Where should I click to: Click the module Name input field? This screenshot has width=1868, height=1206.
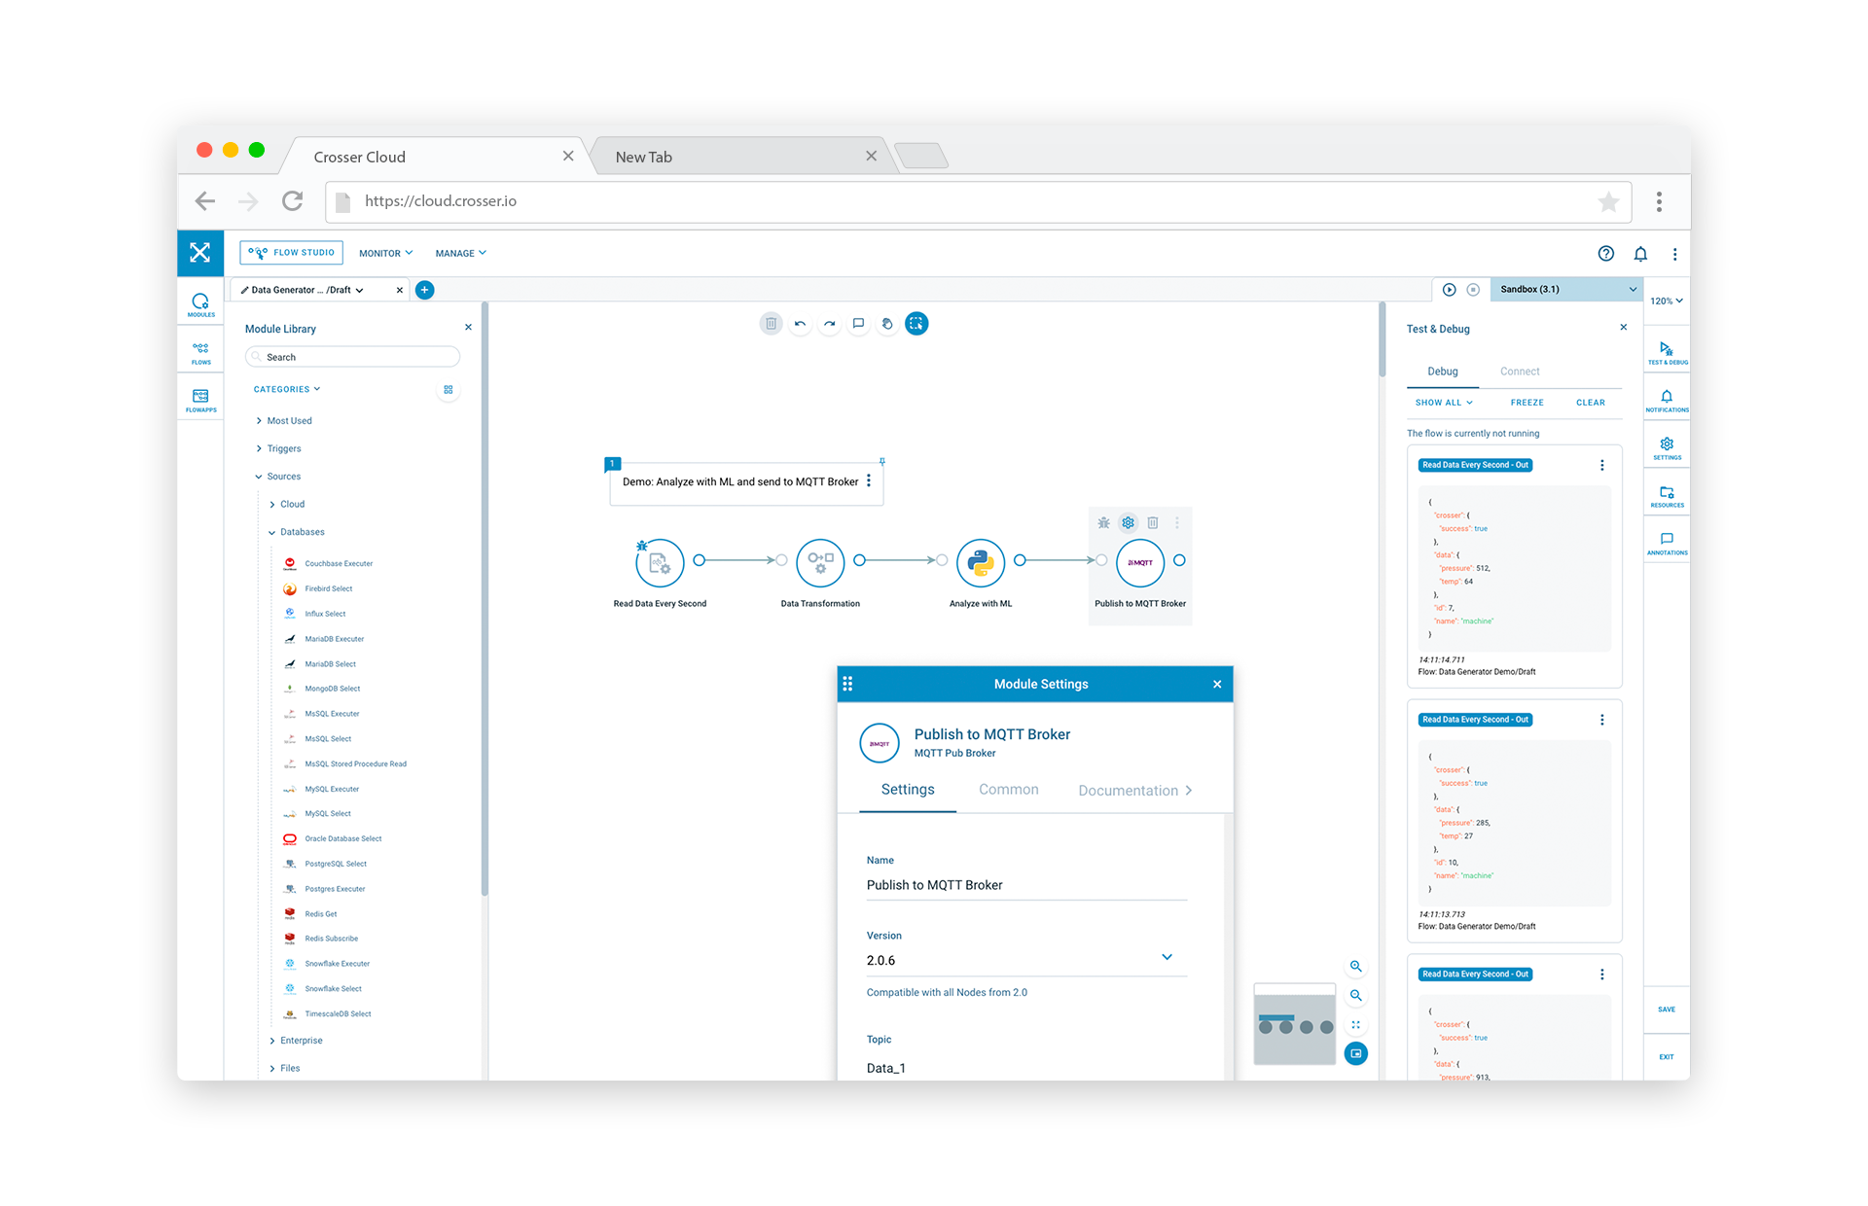pyautogui.click(x=1026, y=885)
